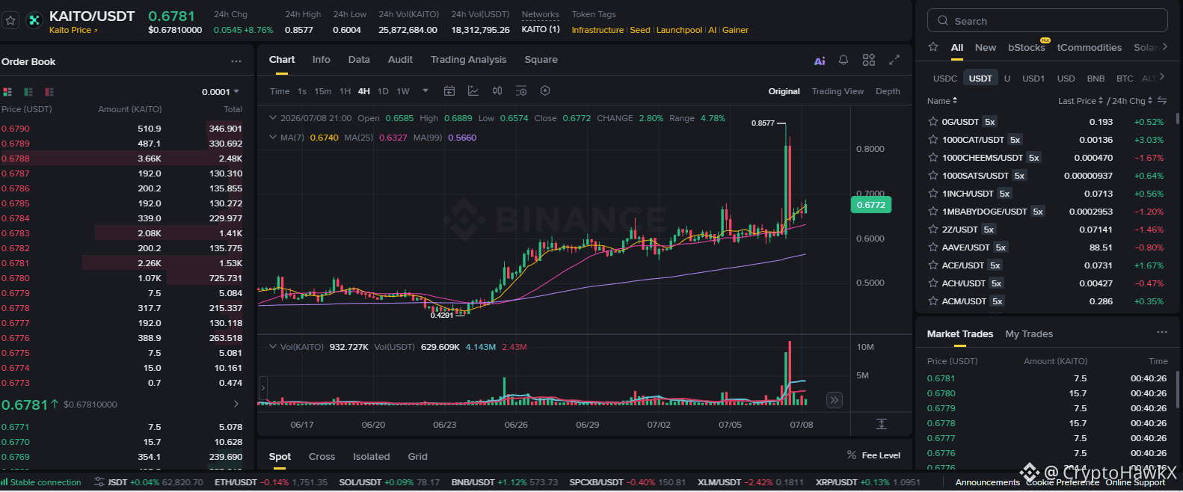This screenshot has width=1183, height=492.
Task: Add KAITO/USDT to favorites with header star
Action: pos(10,21)
